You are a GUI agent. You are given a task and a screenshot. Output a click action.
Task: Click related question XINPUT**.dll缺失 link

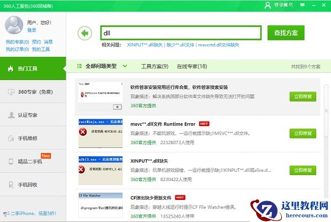tap(145, 45)
